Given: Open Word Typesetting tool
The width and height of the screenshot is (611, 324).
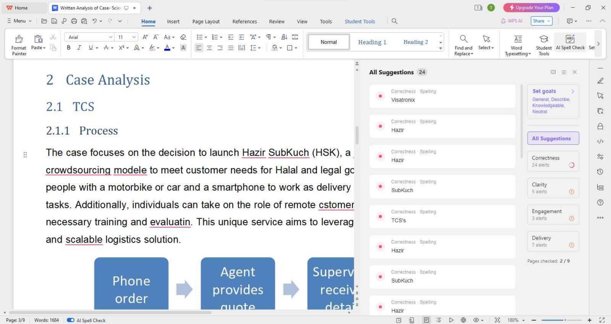Looking at the screenshot, I should click(x=518, y=45).
